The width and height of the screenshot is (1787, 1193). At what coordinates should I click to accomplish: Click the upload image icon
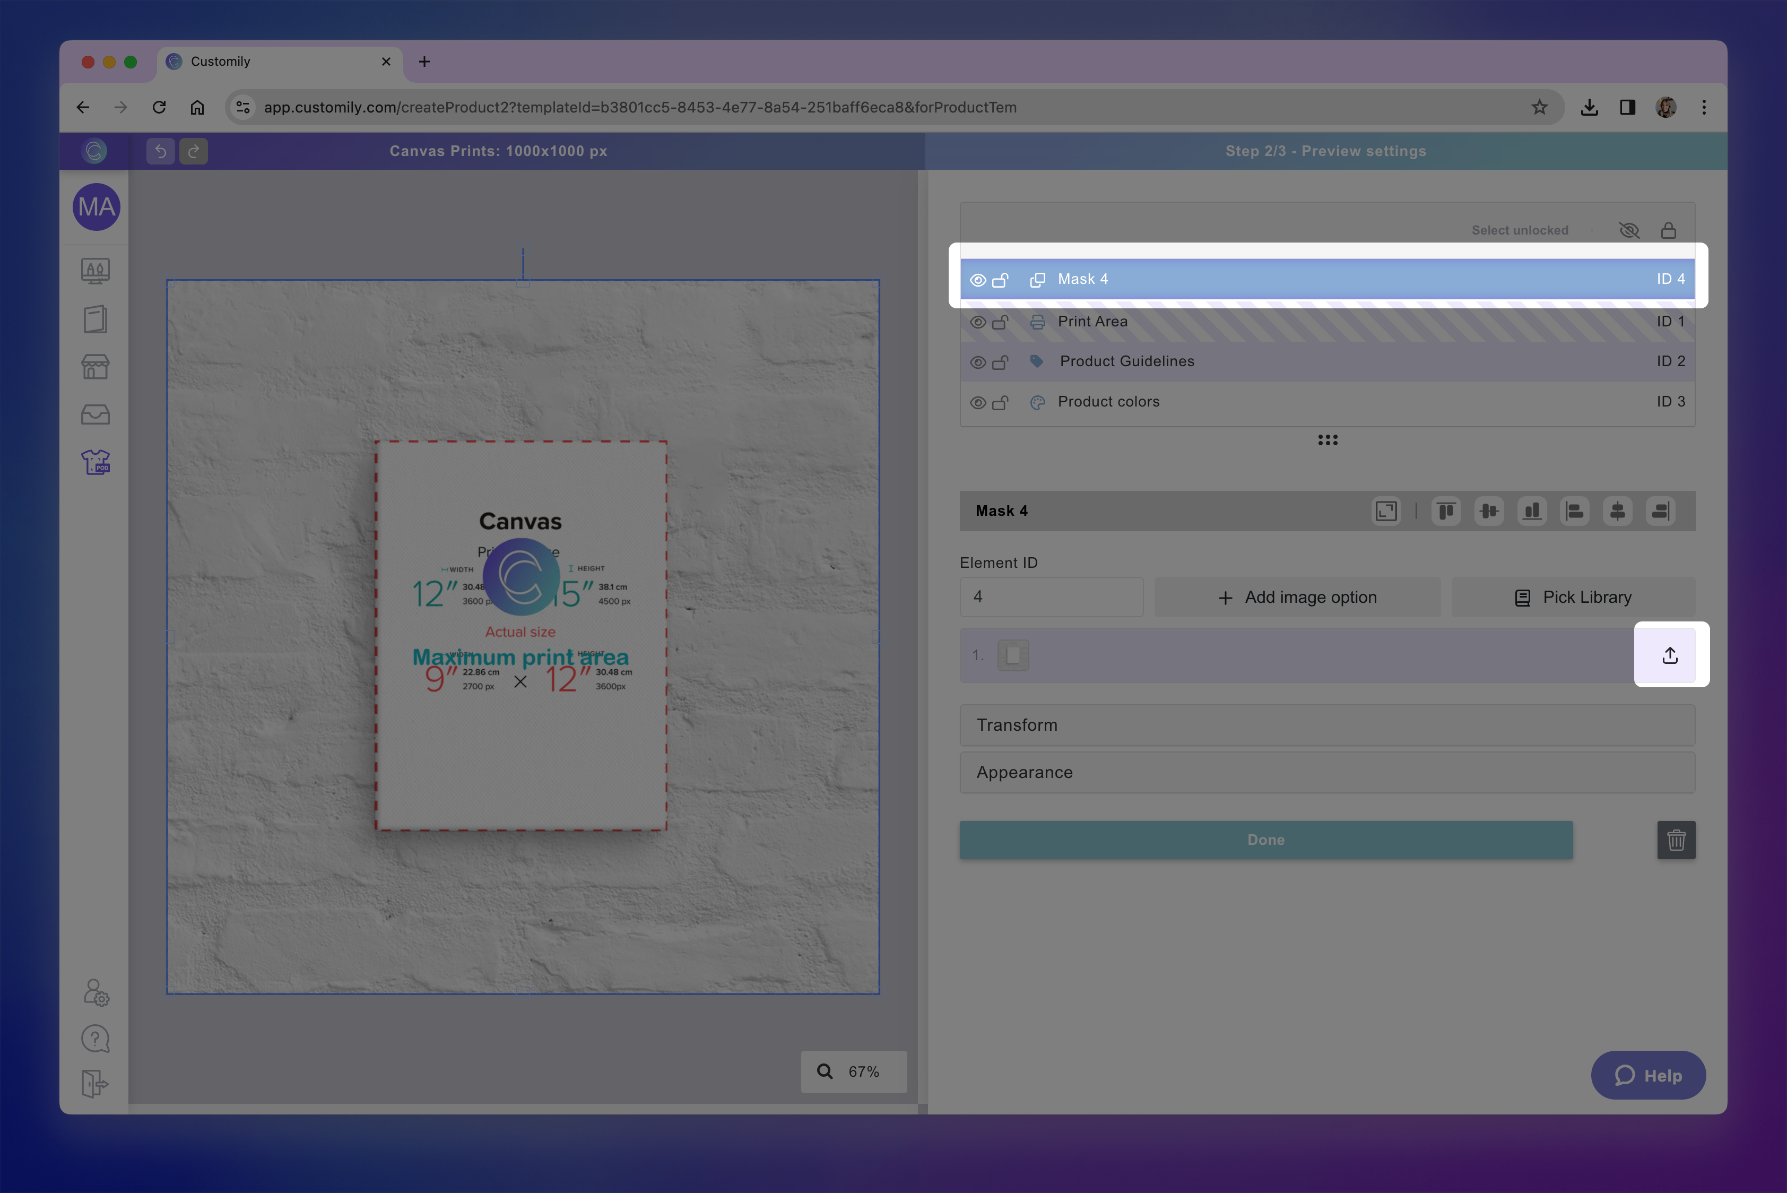(1670, 655)
